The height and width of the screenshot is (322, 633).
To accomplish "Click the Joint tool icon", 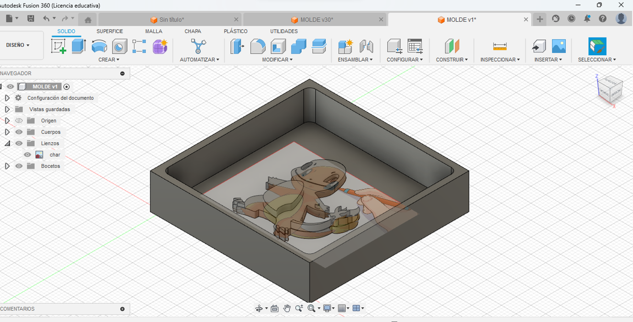I will tap(366, 46).
